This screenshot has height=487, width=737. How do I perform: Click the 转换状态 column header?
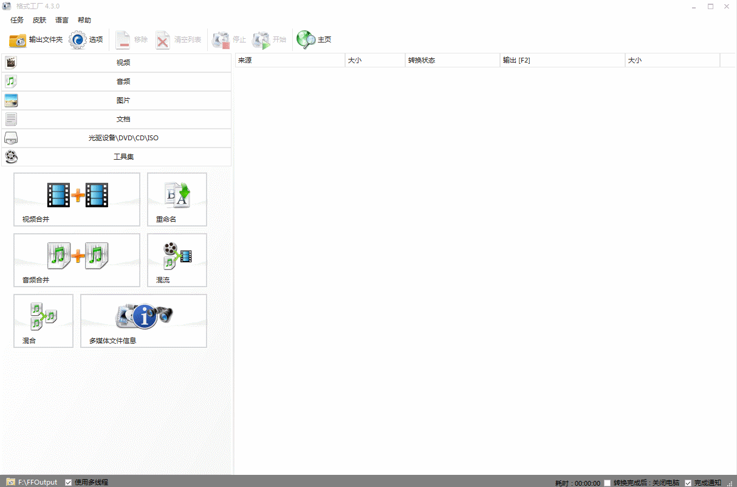(451, 61)
